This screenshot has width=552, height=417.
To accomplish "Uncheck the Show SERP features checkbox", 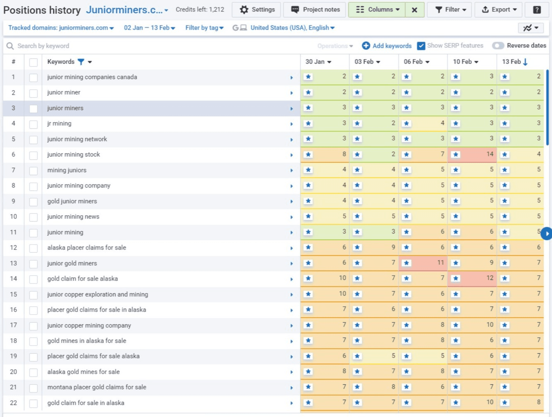I will tap(421, 46).
